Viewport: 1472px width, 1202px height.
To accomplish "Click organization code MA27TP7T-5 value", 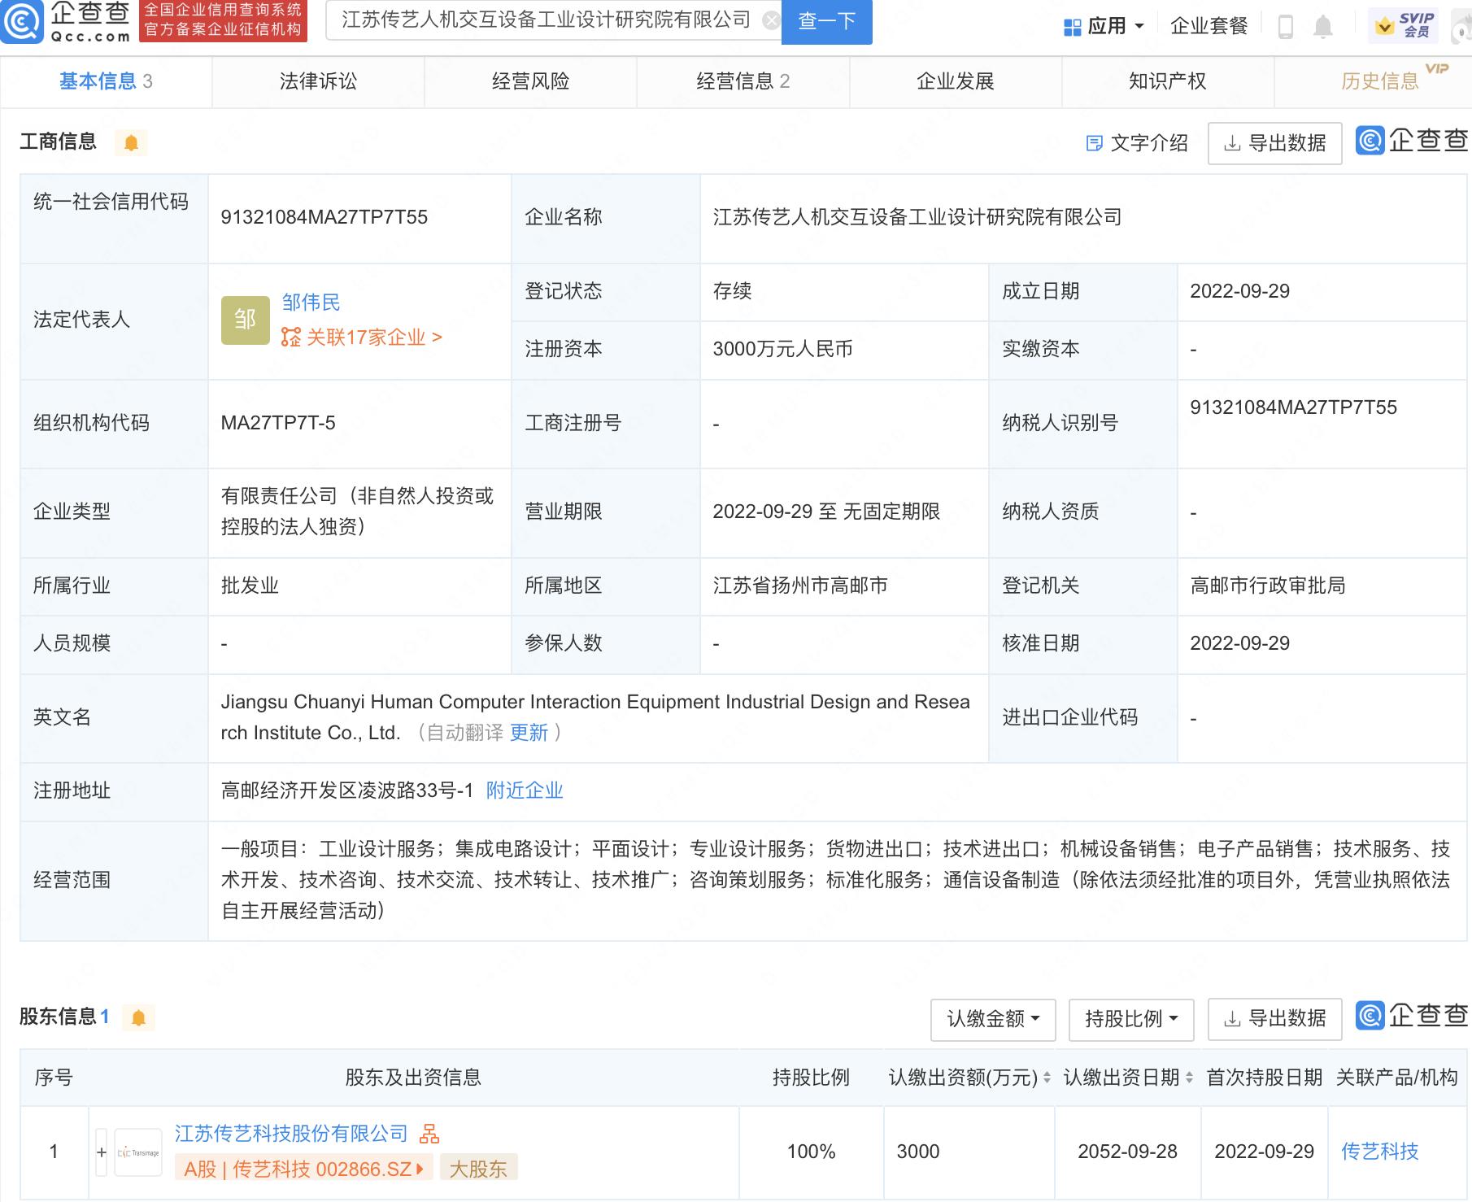I will pos(278,423).
